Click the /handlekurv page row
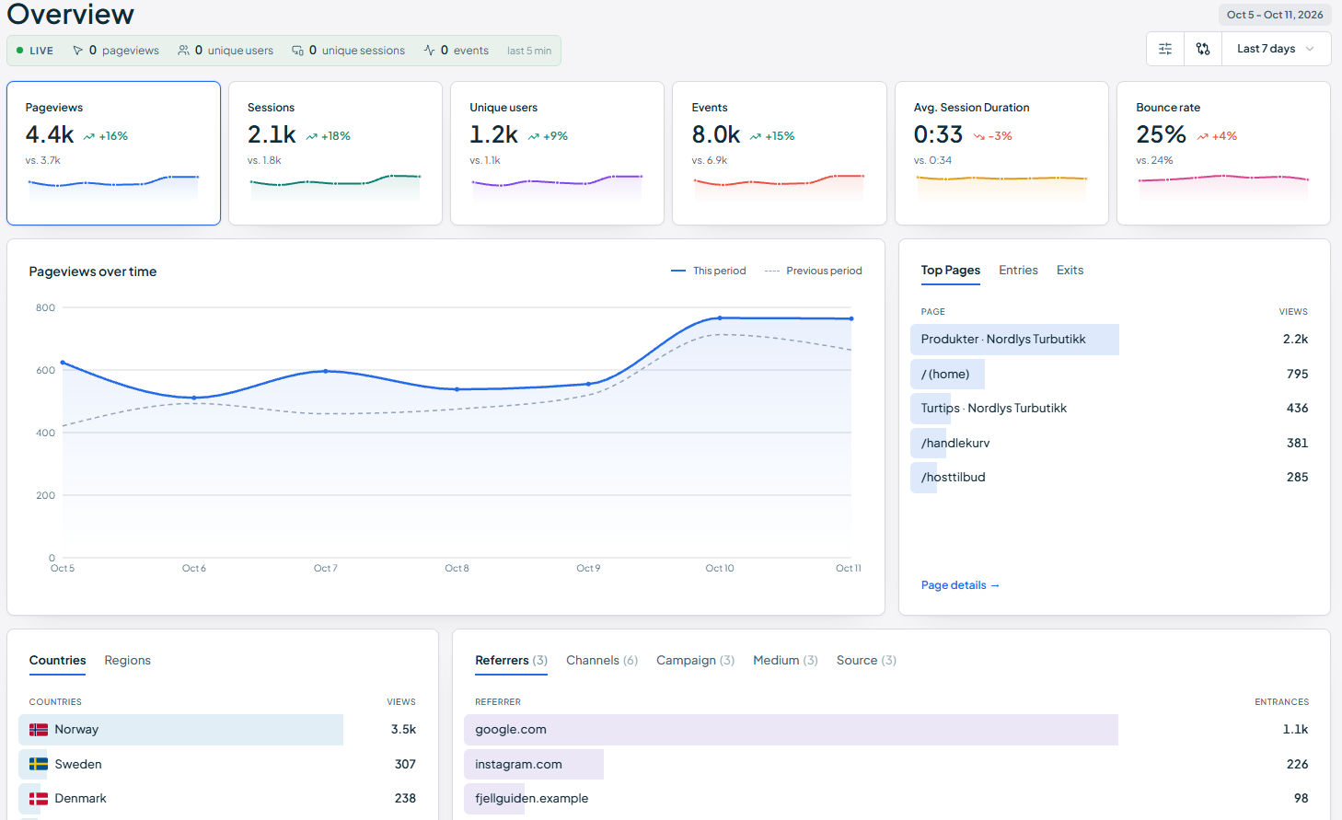 tap(1115, 443)
